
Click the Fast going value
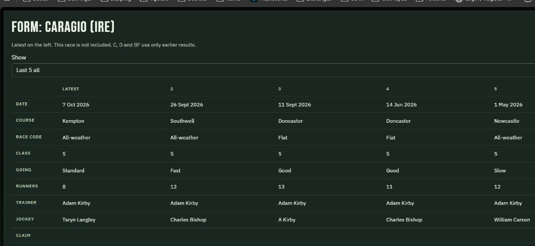point(176,171)
